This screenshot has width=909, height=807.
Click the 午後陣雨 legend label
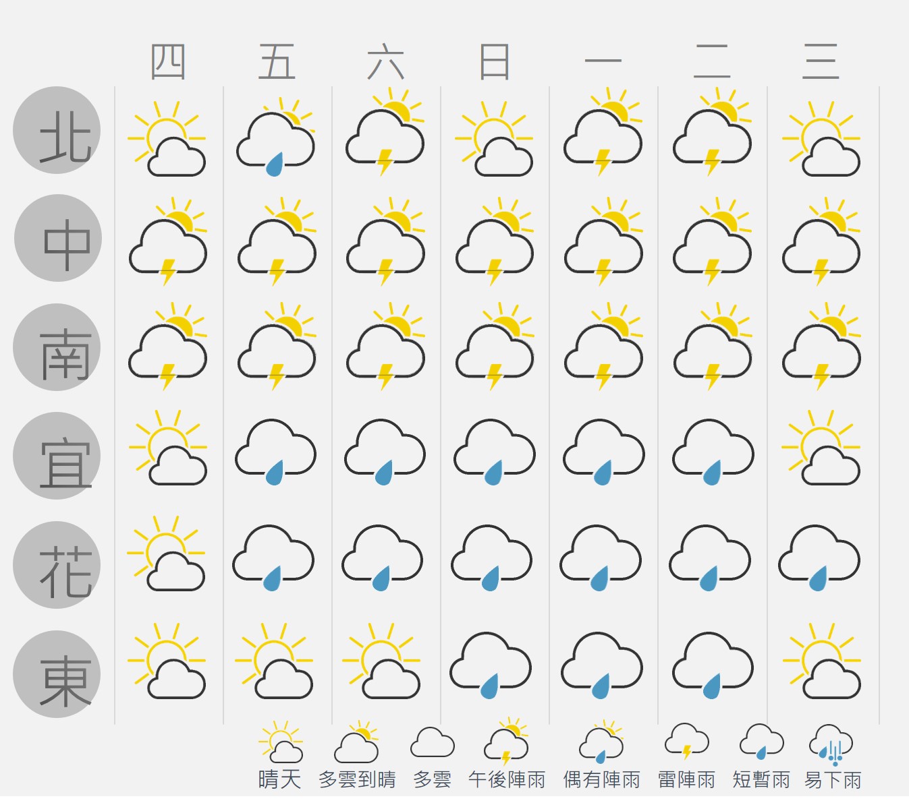point(507,780)
